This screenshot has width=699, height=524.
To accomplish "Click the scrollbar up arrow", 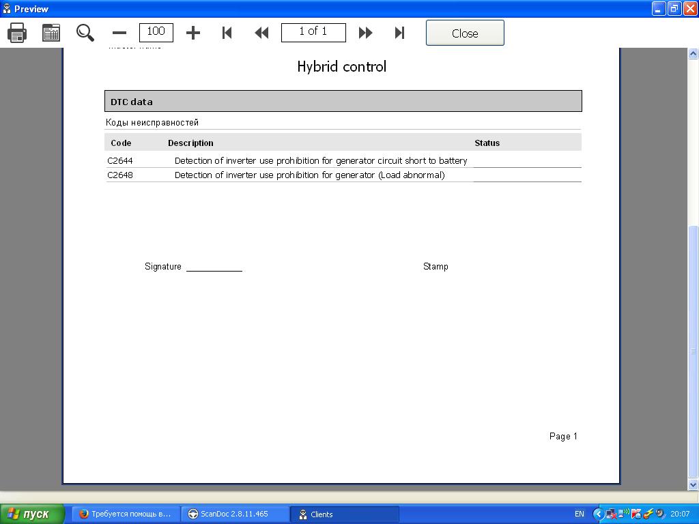I will (x=694, y=53).
